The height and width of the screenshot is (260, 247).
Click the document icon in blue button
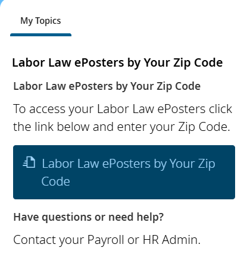(29, 162)
